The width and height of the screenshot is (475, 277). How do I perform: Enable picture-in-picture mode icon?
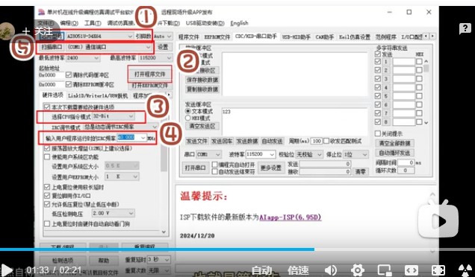point(385,270)
